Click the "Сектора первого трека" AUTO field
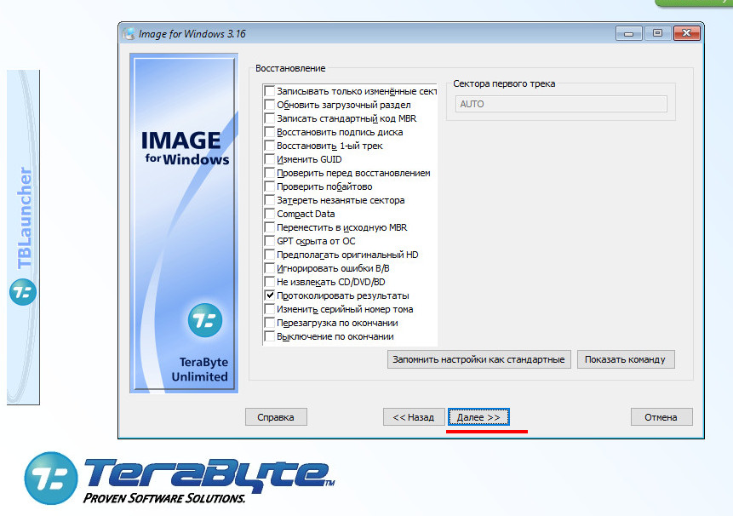The image size is (733, 516). pyautogui.click(x=561, y=104)
